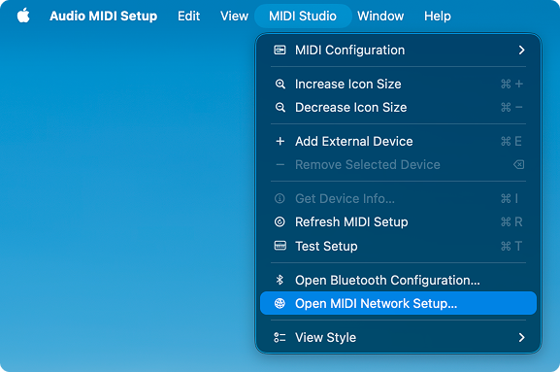Choose Increase Icon Size
The height and width of the screenshot is (372, 560).
coord(398,84)
